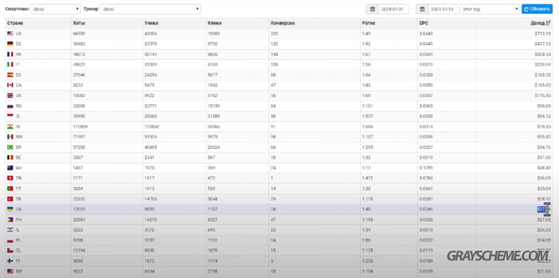Click the EPC column header
The image size is (559, 278).
click(424, 23)
